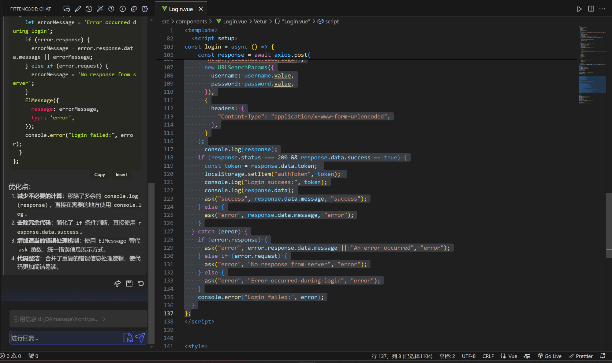Click the pencil edit icon in the chat header
The height and width of the screenshot is (363, 612).
pyautogui.click(x=78, y=9)
